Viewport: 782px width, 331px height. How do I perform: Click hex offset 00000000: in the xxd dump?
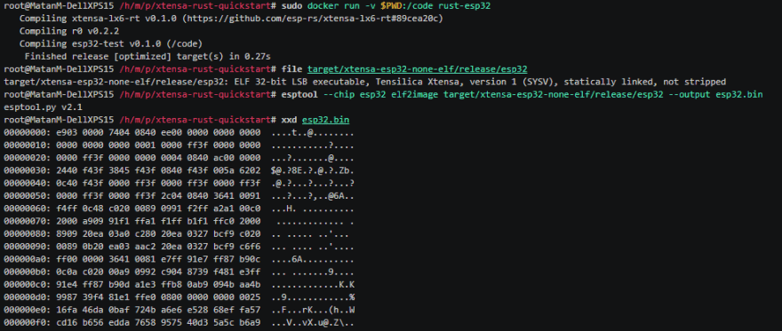27,133
